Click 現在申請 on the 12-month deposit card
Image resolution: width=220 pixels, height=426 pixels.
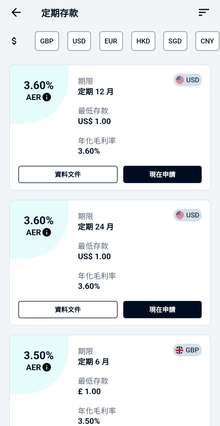click(x=162, y=174)
